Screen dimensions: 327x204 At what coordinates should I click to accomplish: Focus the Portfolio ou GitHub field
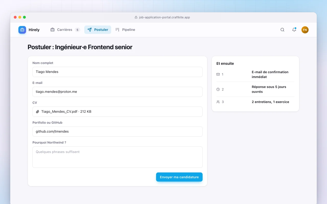[118, 132]
